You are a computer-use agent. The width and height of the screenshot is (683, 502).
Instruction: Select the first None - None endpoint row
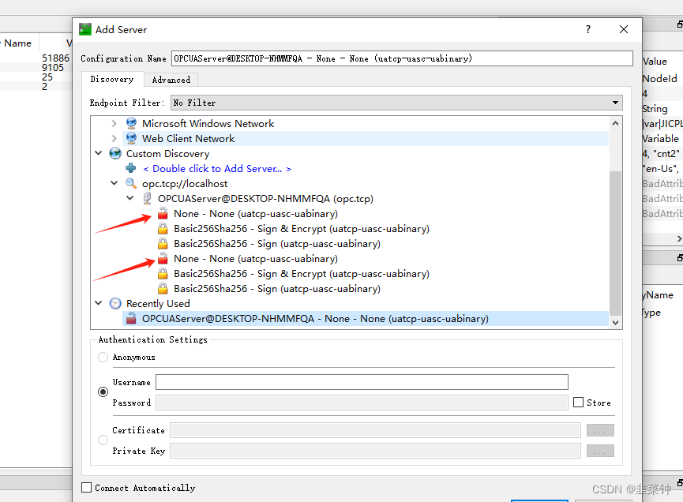256,213
